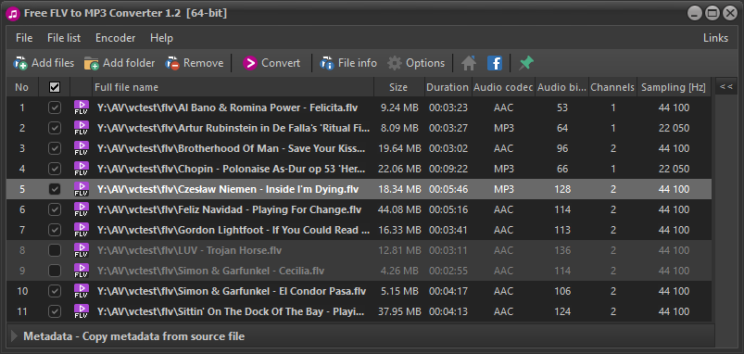Image resolution: width=744 pixels, height=354 pixels.
Task: Open the Links menu
Action: (715, 38)
